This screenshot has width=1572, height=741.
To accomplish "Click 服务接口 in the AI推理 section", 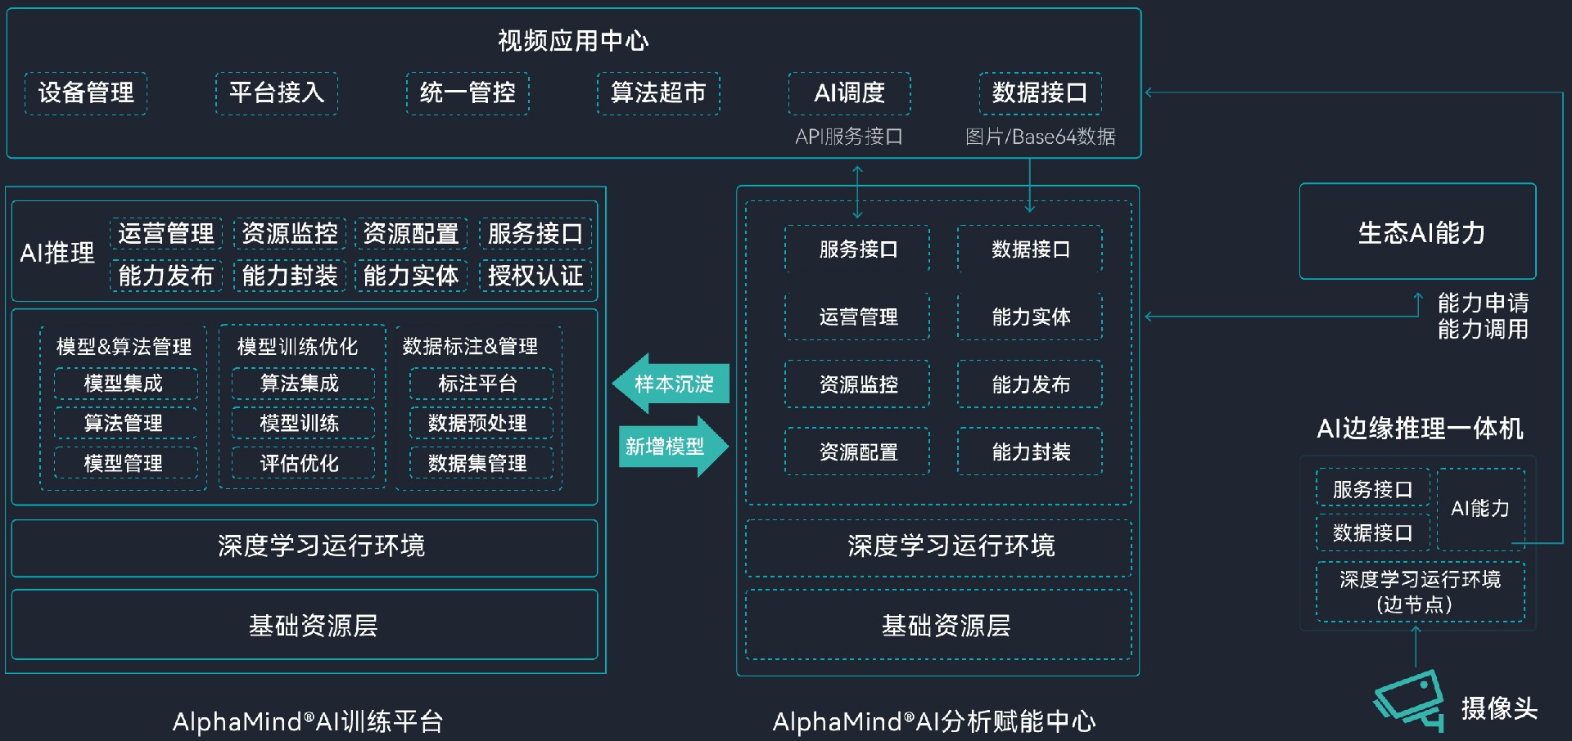I will click(535, 233).
